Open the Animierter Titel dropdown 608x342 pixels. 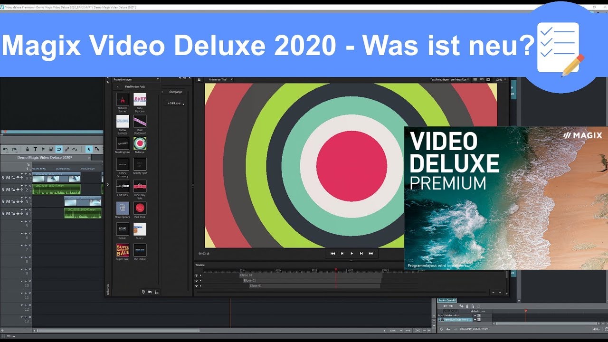point(220,79)
